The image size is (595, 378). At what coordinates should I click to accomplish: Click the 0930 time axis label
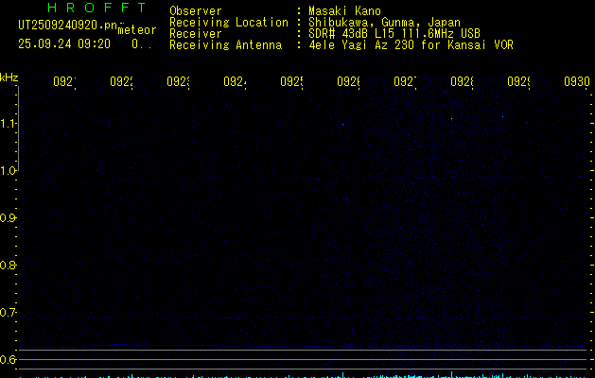[577, 81]
